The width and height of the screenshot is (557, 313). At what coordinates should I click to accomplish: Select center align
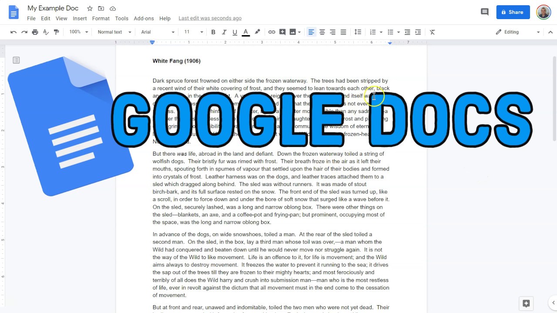[322, 32]
